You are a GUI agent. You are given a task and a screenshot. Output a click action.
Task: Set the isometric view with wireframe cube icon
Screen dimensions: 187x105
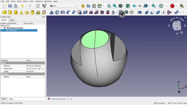pyautogui.click(x=161, y=6)
